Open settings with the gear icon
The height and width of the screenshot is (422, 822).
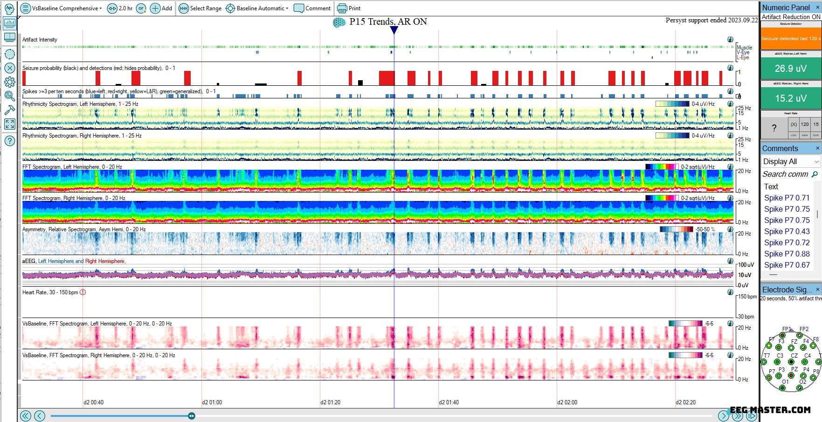click(x=9, y=82)
